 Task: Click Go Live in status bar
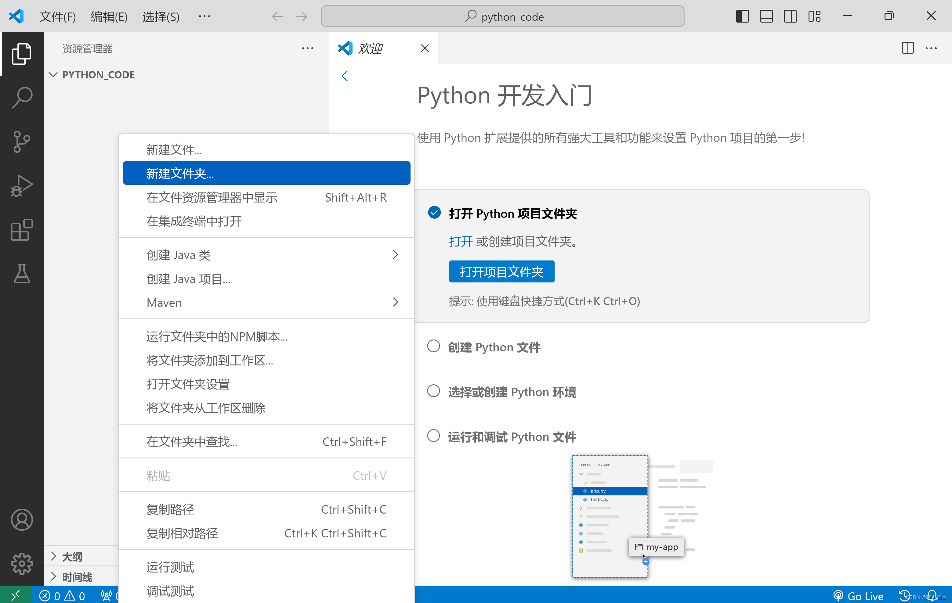tap(858, 595)
